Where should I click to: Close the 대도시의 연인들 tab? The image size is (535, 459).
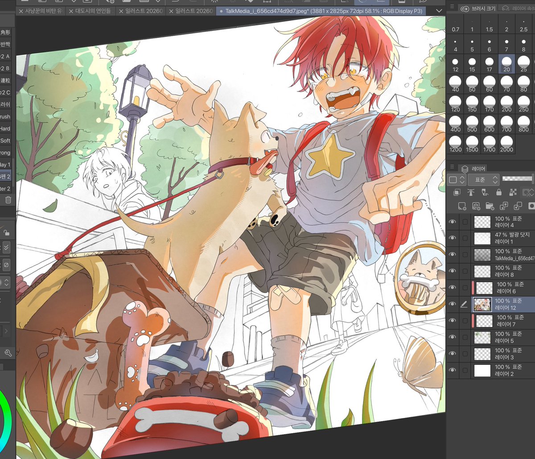click(71, 11)
